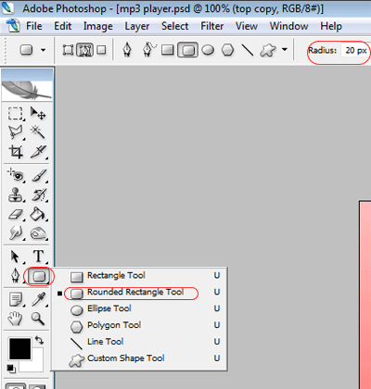Click the red canvas image
371x389 pixels.
tap(365, 295)
